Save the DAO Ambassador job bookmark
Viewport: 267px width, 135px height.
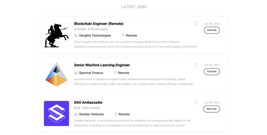click(x=196, y=102)
